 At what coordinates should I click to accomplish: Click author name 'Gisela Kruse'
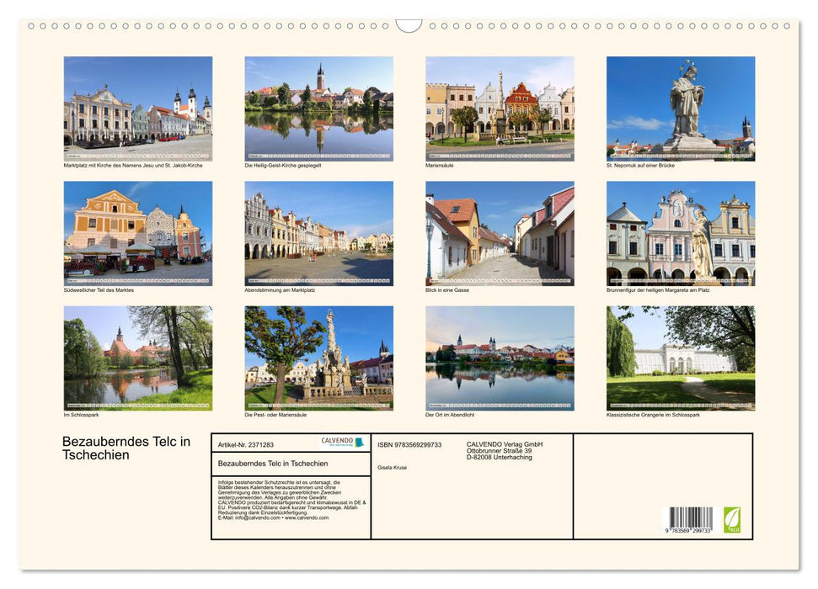[393, 468]
